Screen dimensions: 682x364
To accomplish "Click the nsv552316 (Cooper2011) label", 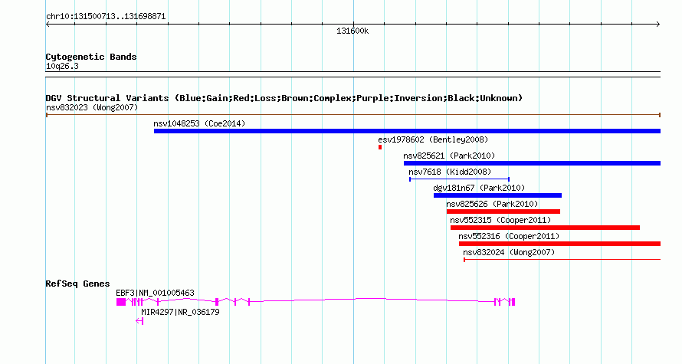I will tap(509, 236).
